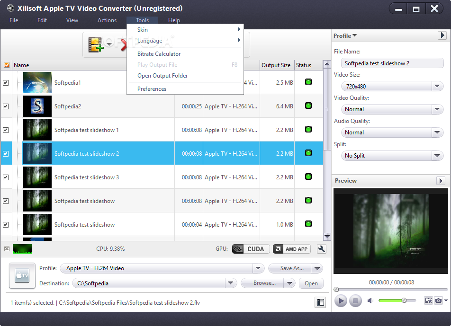Click the CPU usage graph
451x326 pixels.
click(x=22, y=249)
